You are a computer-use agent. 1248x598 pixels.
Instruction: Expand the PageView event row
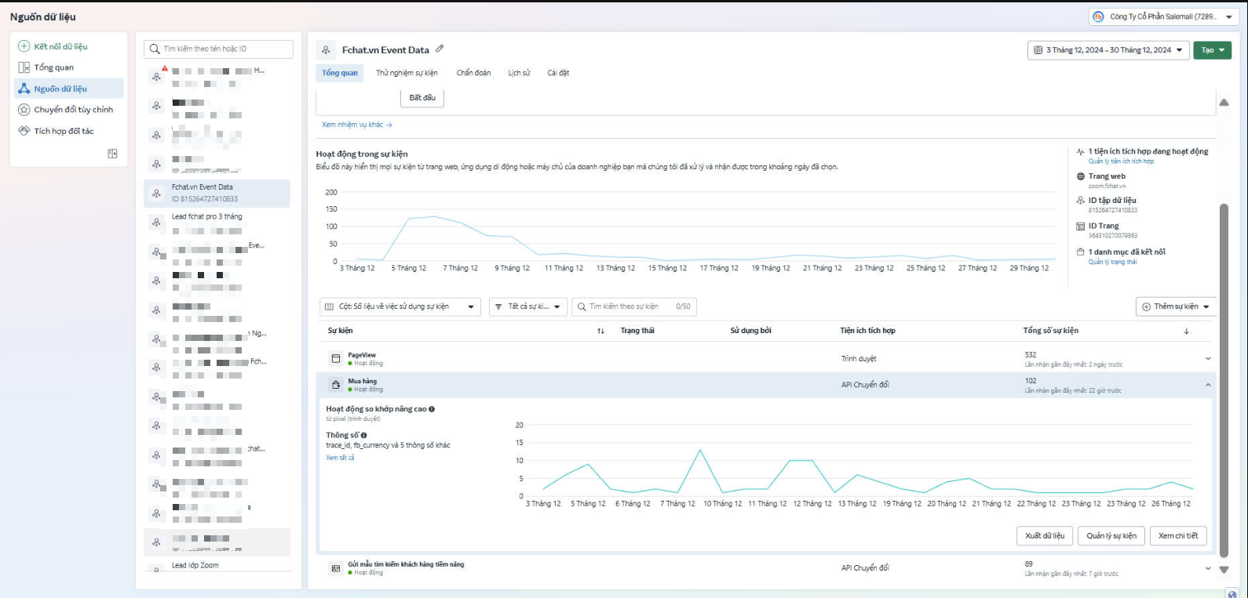(1208, 359)
